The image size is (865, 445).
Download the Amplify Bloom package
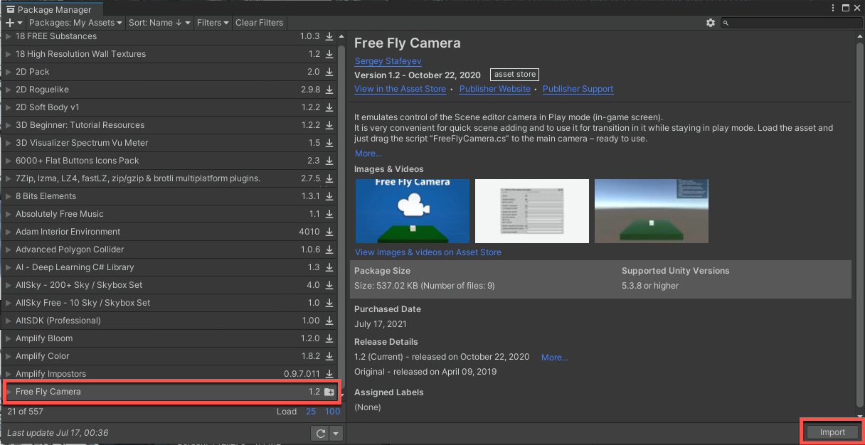328,338
